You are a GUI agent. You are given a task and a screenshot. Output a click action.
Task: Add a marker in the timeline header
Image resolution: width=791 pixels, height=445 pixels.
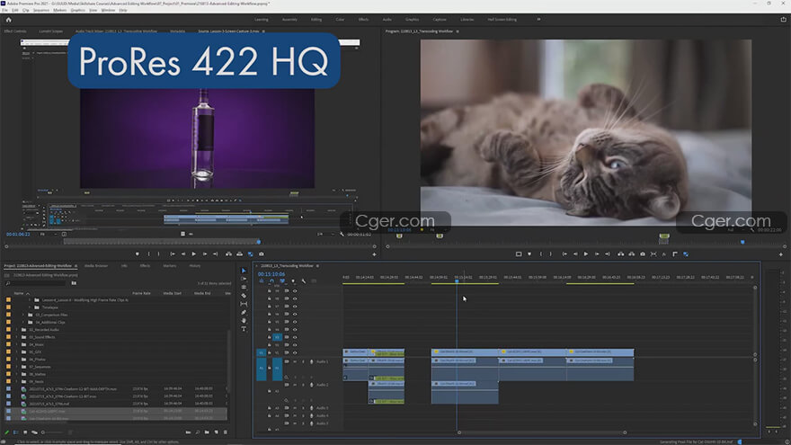pos(293,281)
